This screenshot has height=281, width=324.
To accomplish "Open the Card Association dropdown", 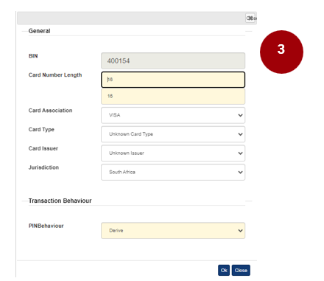I will point(173,115).
